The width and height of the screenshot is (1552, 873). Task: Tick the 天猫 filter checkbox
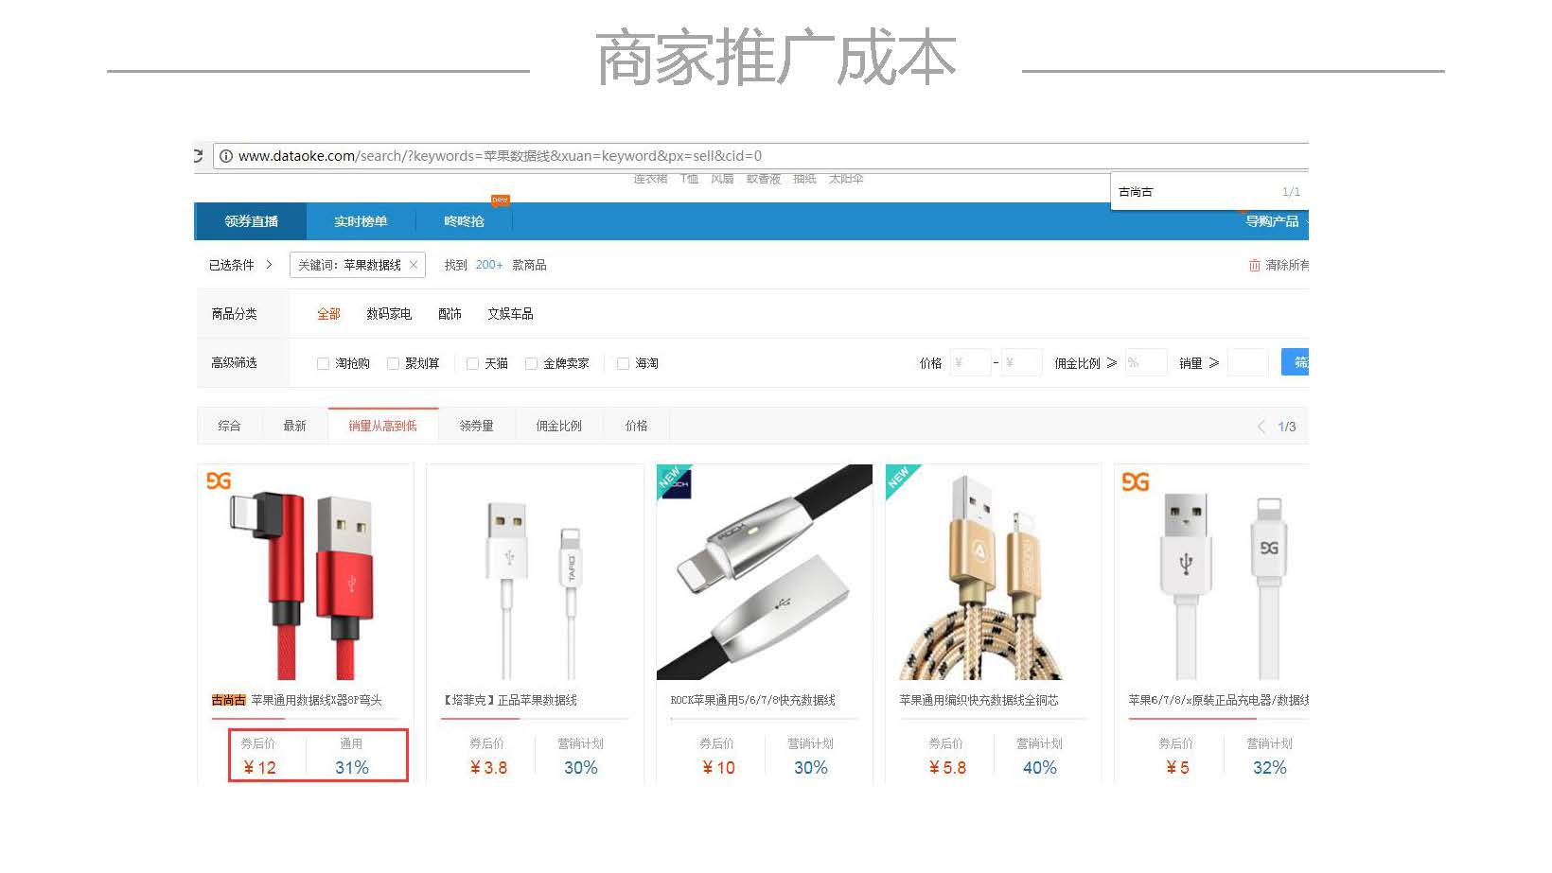tap(472, 363)
